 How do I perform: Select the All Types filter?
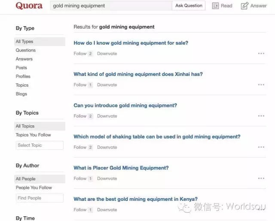(x=40, y=42)
